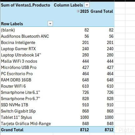Viewport: 135px width, 135px height.
Task: Select the Bocina Inteligente row label
Action: coord(18,42)
